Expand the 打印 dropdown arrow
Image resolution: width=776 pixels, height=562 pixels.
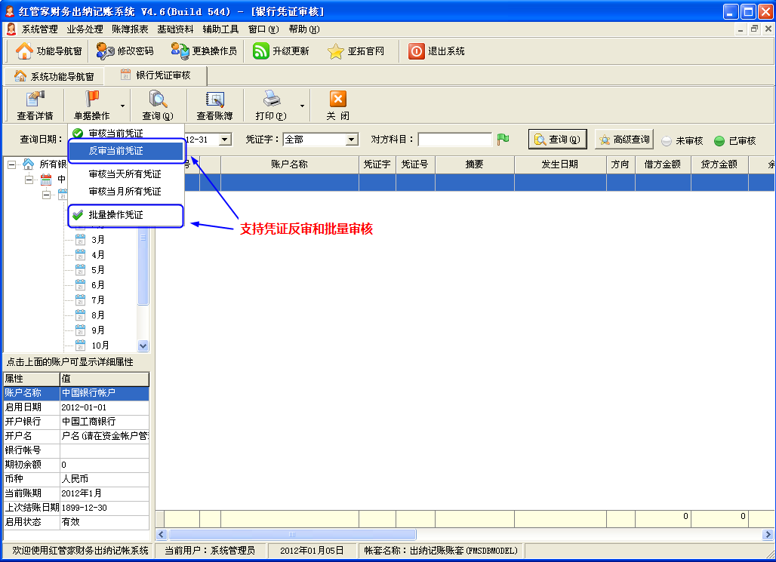(x=303, y=106)
